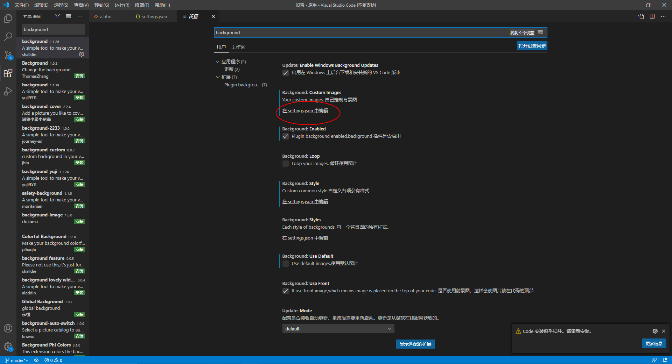The width and height of the screenshot is (672, 364).
Task: Open problems errors and warnings indicator
Action: tap(54, 360)
